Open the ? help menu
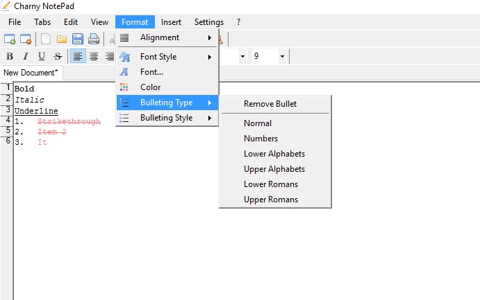Screen dimensions: 480x300 tap(238, 22)
